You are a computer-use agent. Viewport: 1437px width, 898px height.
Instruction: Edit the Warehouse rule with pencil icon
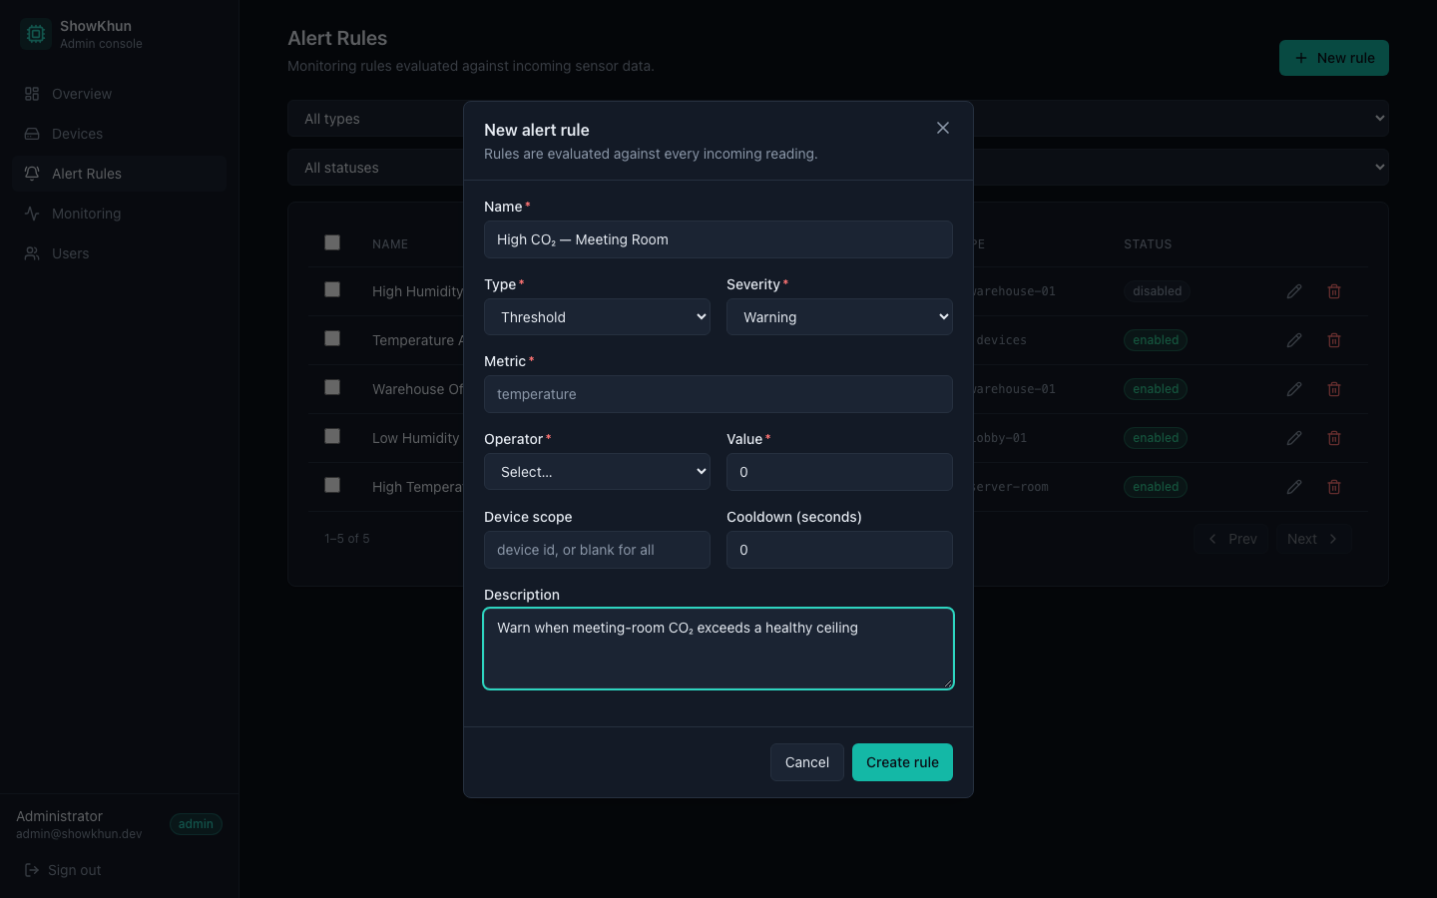click(1294, 389)
